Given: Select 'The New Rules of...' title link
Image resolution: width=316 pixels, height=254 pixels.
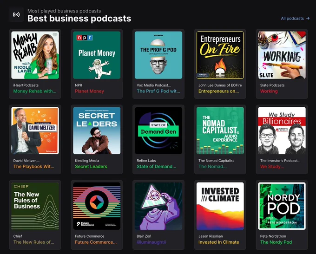Looking at the screenshot, I should click(x=33, y=242).
